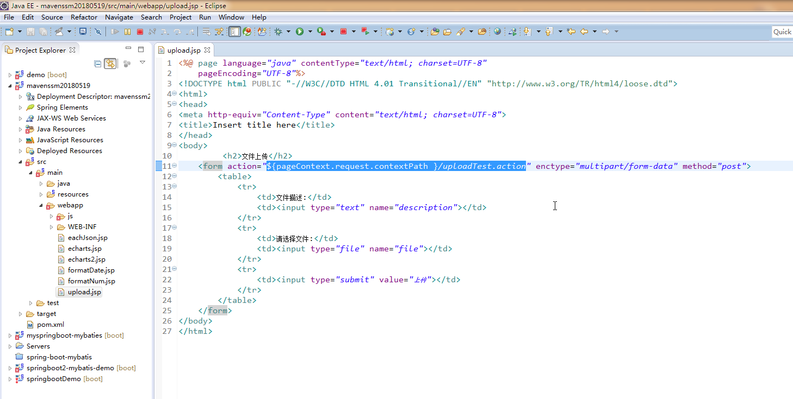The image size is (793, 399).
Task: Collapse the webapp folder node
Action: [41, 205]
